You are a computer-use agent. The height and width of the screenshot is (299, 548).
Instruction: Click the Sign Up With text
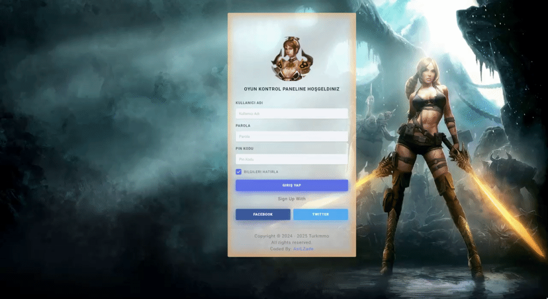coord(292,199)
